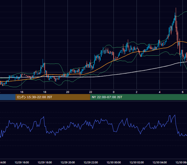187x165 pixels.
Task: Click the 12/29 18:00 date label
Action: pos(45,162)
